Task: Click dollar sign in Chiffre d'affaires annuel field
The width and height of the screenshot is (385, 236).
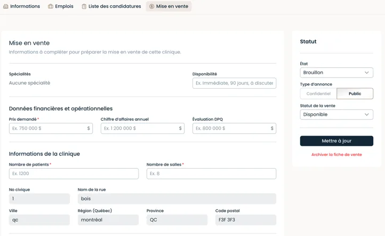Action: (x=180, y=128)
